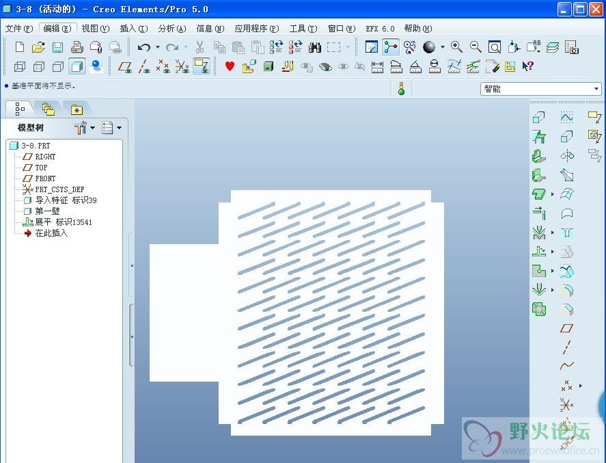Viewport: 606px width, 463px height.
Task: Toggle datum axes display
Action: [x=144, y=66]
